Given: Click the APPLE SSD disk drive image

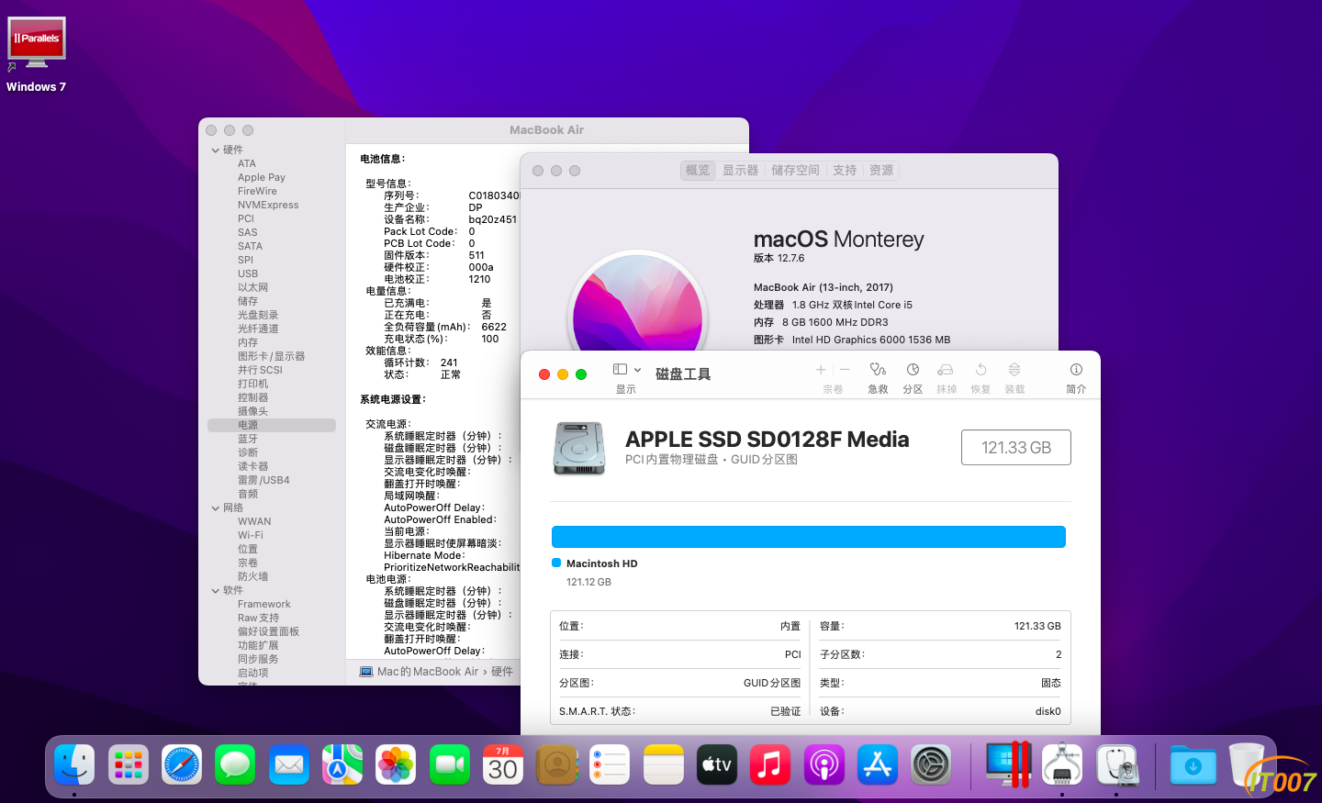Looking at the screenshot, I should click(x=579, y=448).
